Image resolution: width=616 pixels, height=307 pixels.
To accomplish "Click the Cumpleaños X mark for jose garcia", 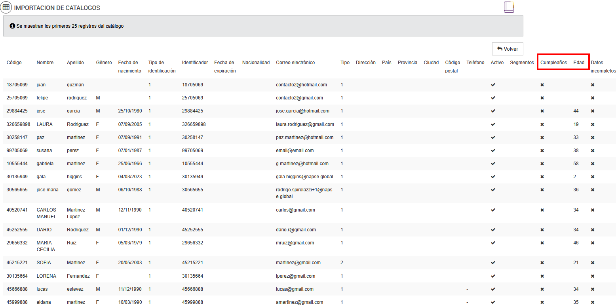I will (542, 111).
